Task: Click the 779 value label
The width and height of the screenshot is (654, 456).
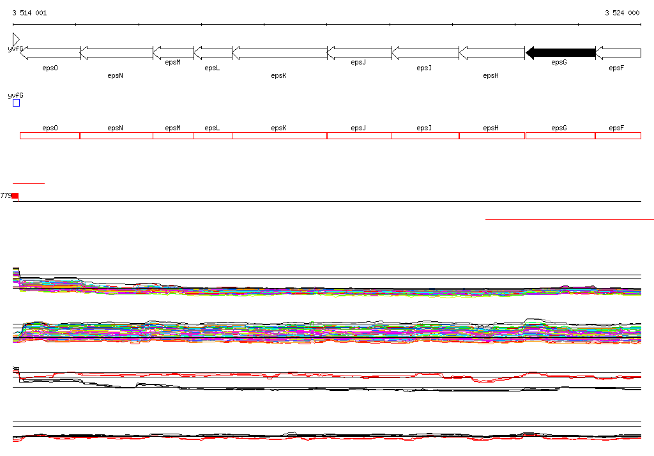Action: (x=6, y=195)
